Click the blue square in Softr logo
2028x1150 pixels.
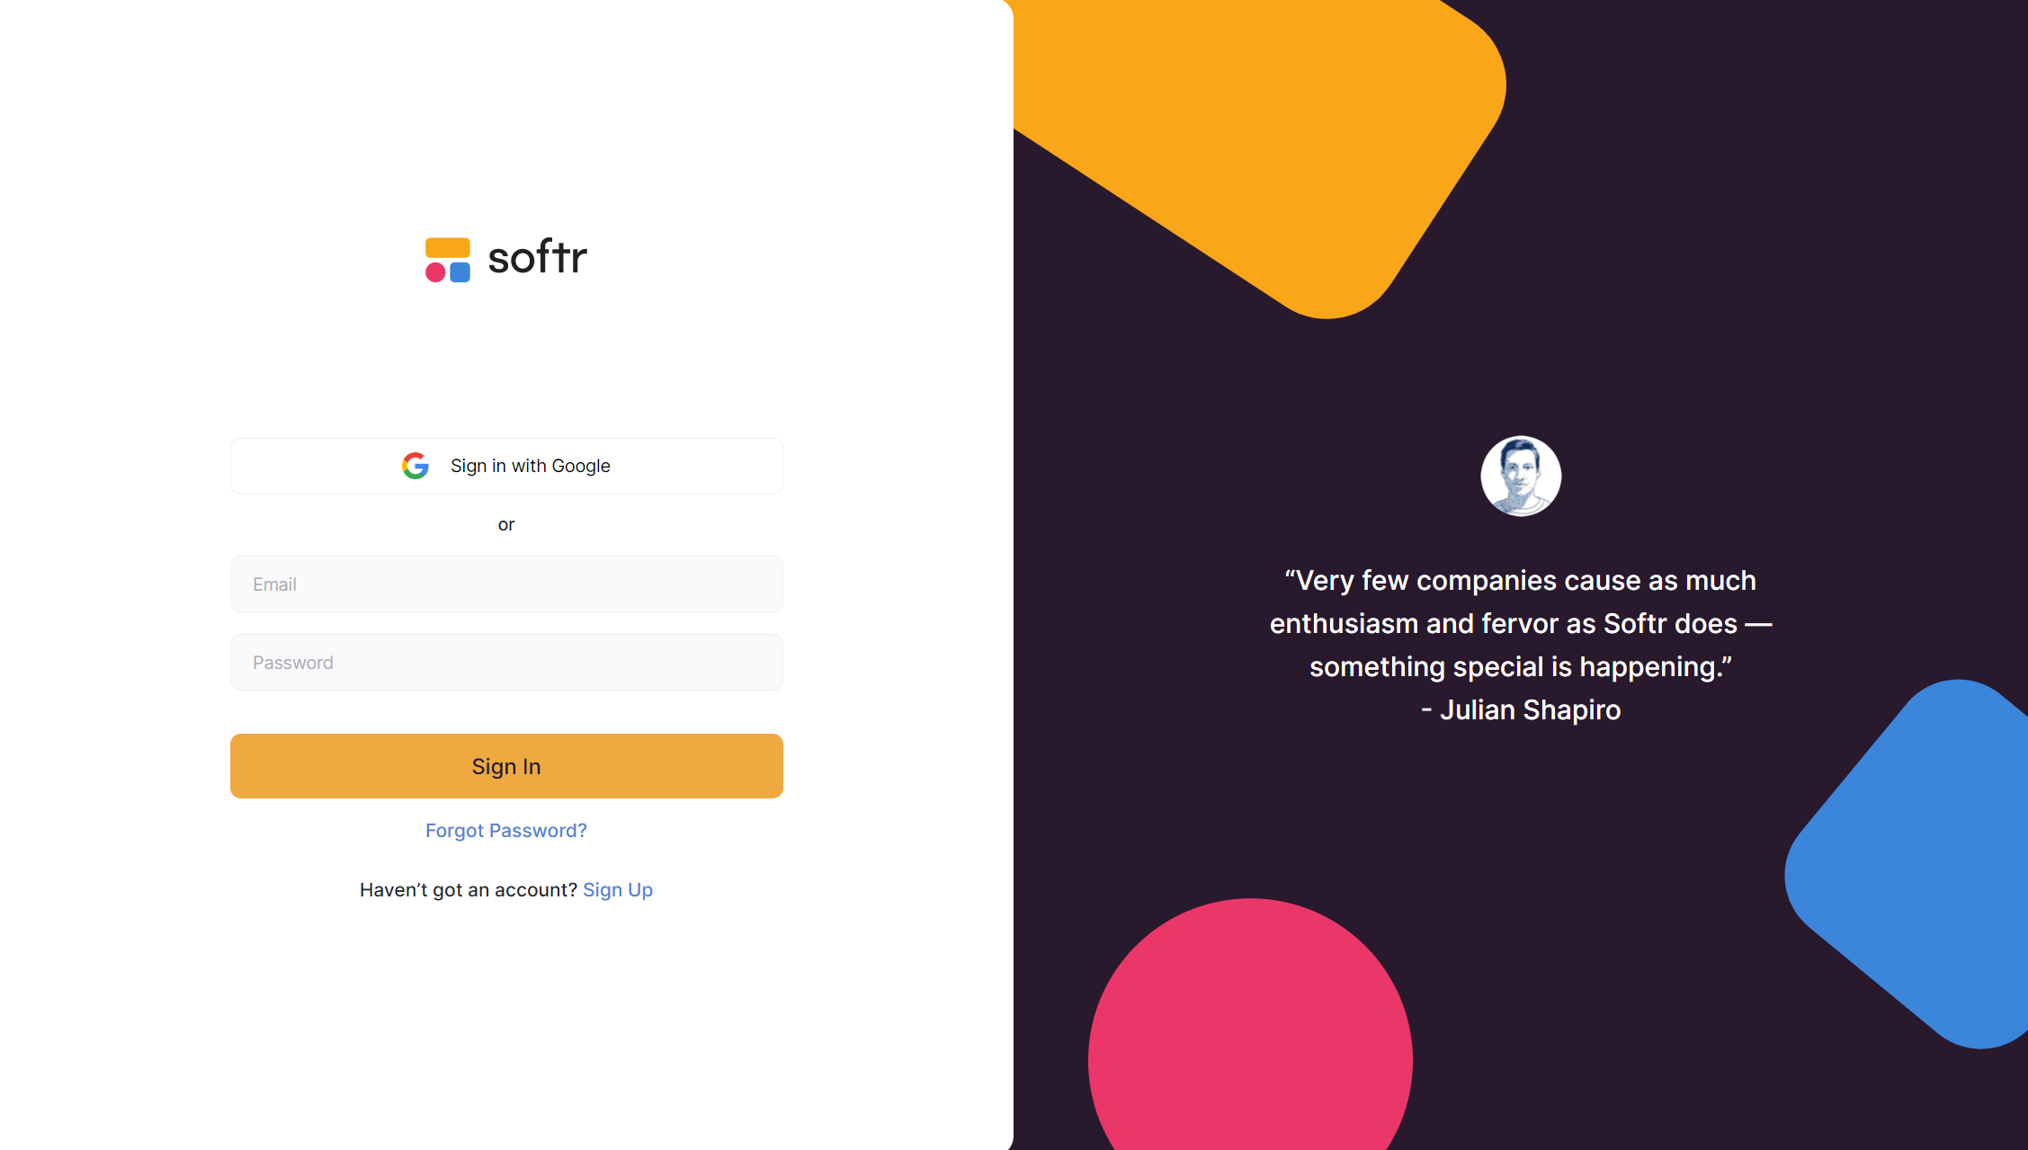click(460, 272)
